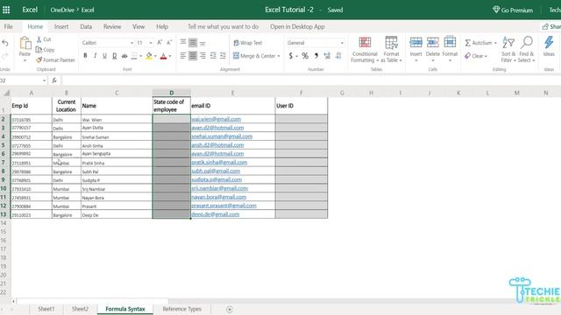Apply currency dollar format
Screen dimensions: 561x315
click(x=290, y=56)
